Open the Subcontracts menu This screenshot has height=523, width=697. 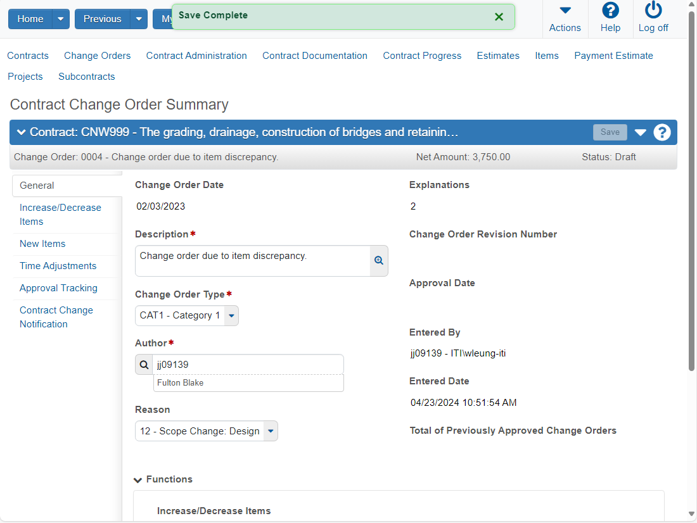(x=87, y=77)
